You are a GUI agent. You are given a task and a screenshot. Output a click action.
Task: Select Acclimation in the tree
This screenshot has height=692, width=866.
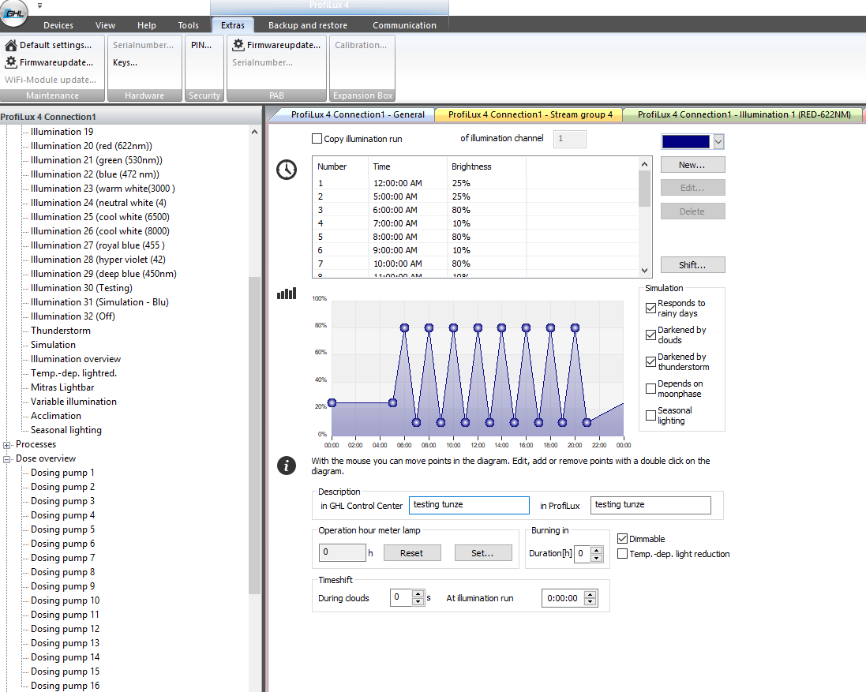coord(56,416)
